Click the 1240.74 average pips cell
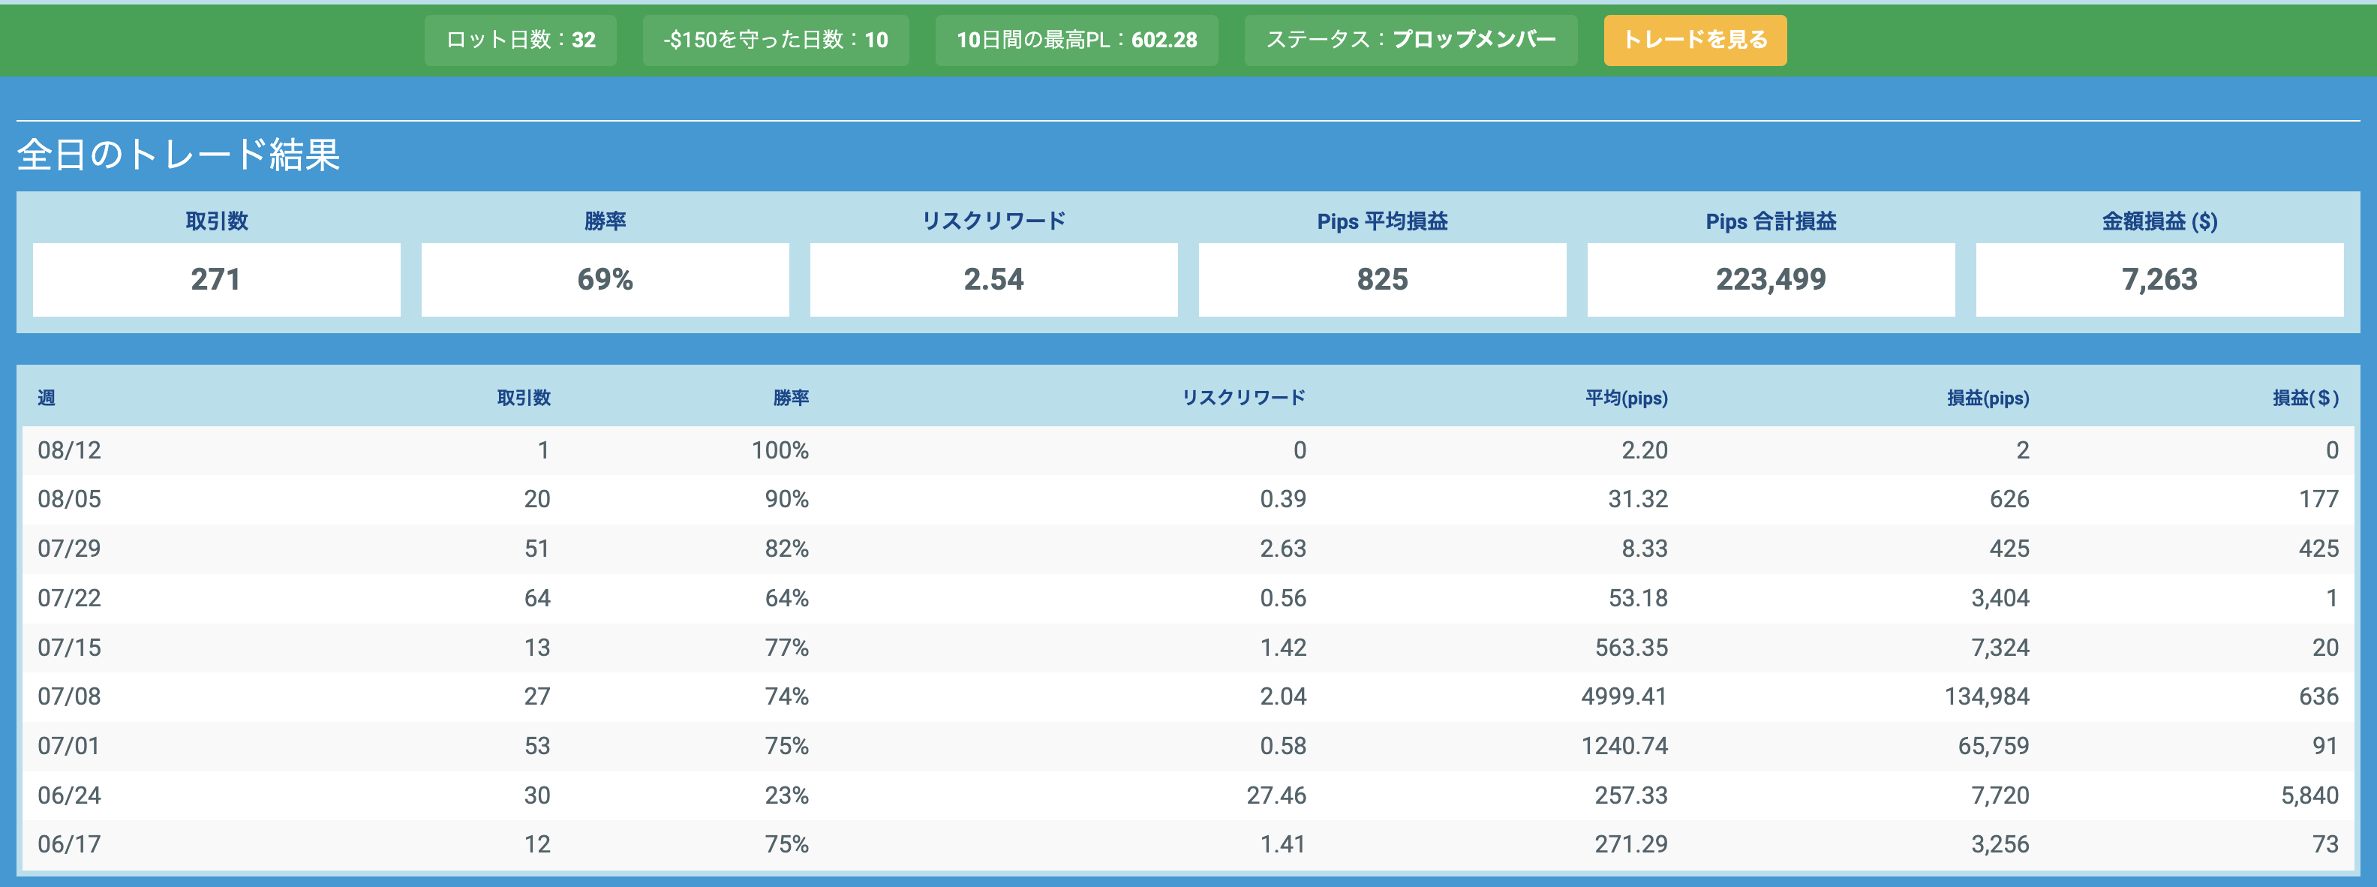The image size is (2377, 887). [x=1624, y=746]
